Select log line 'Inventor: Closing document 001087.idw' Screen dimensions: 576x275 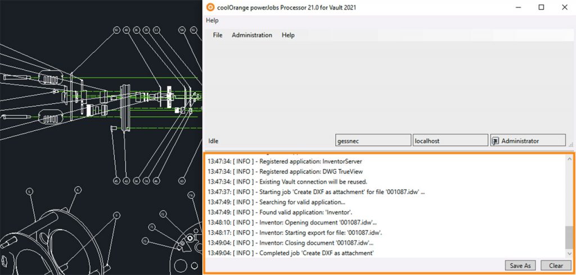(291, 243)
